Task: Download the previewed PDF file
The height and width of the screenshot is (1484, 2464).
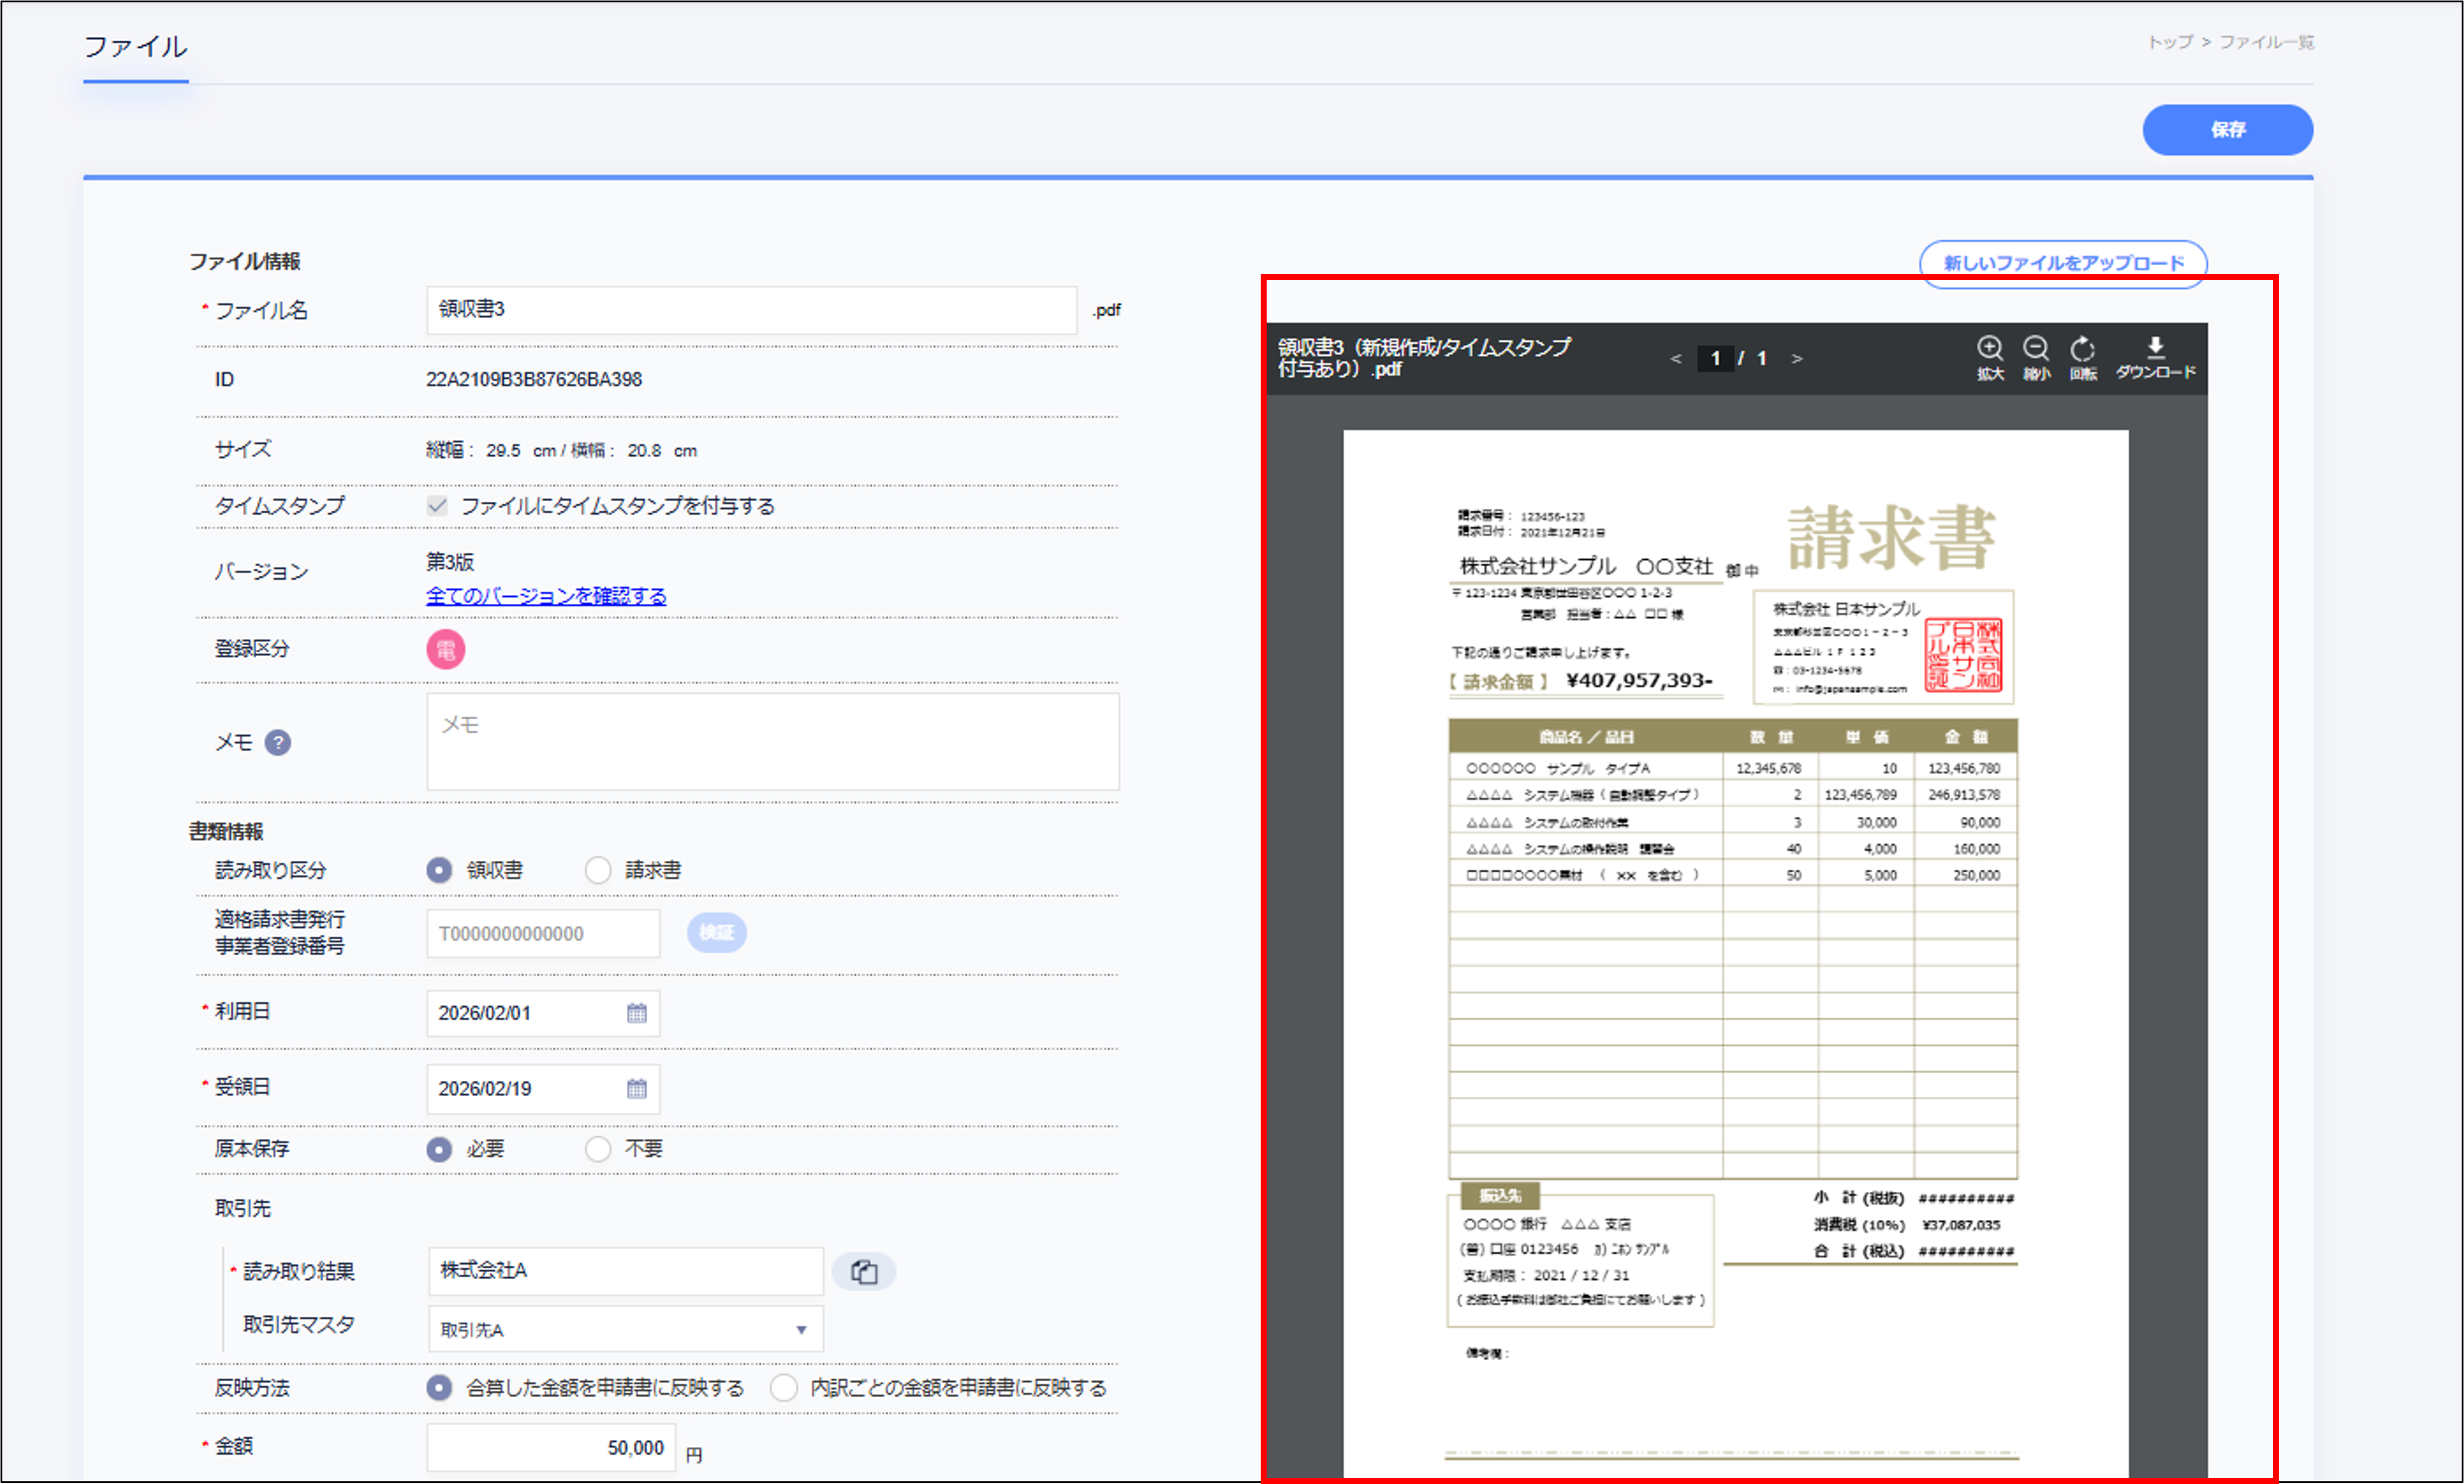Action: (x=2156, y=351)
